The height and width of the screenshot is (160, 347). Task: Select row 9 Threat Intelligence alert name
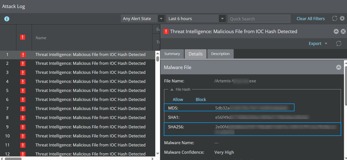coord(90,127)
